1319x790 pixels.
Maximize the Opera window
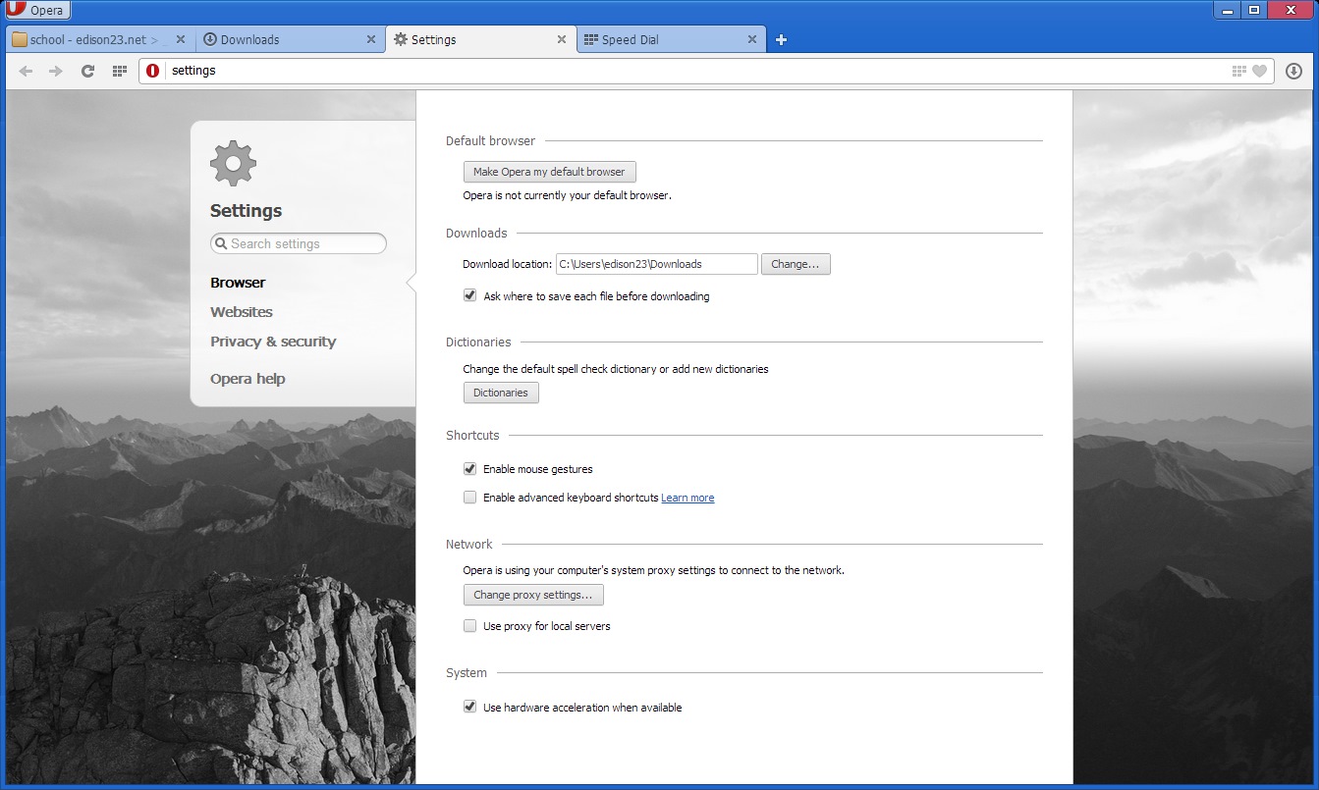coord(1254,10)
